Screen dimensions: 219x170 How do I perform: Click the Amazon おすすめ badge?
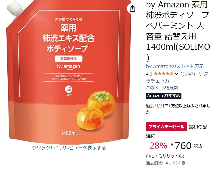[x=164, y=96]
